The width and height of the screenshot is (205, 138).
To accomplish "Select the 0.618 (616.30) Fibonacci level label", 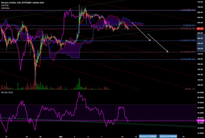I will (x=188, y=28).
